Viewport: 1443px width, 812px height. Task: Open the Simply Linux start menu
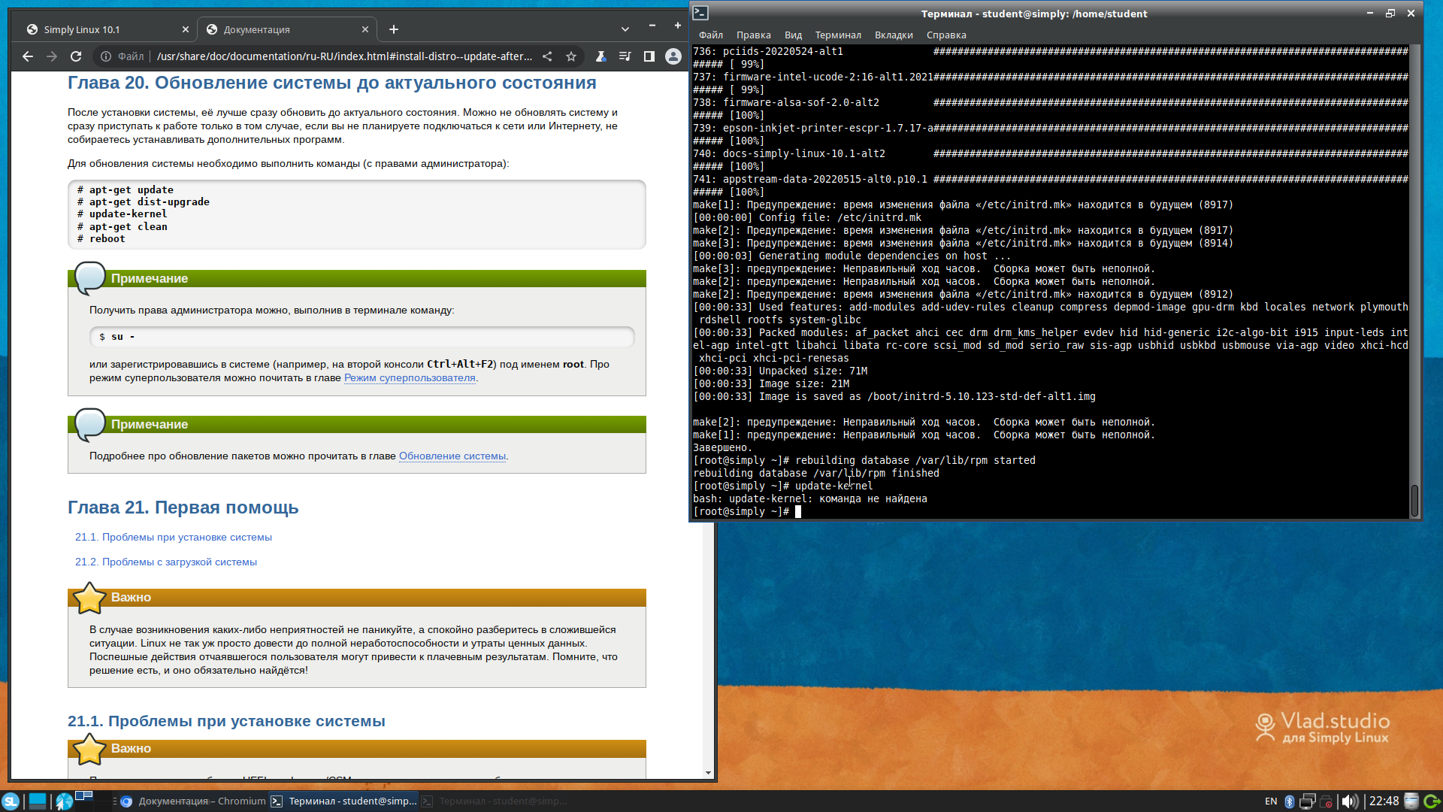click(11, 801)
